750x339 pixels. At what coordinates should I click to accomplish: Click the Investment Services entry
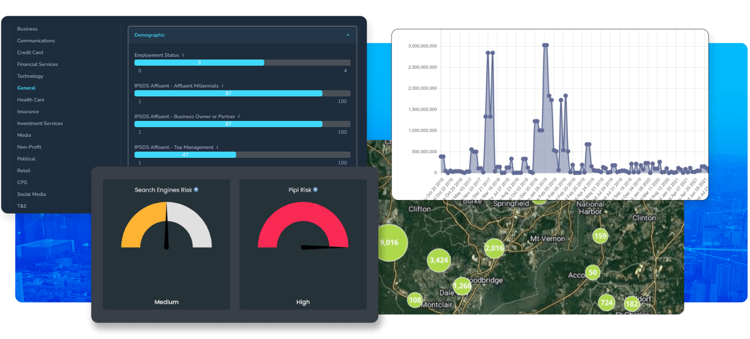coord(40,123)
